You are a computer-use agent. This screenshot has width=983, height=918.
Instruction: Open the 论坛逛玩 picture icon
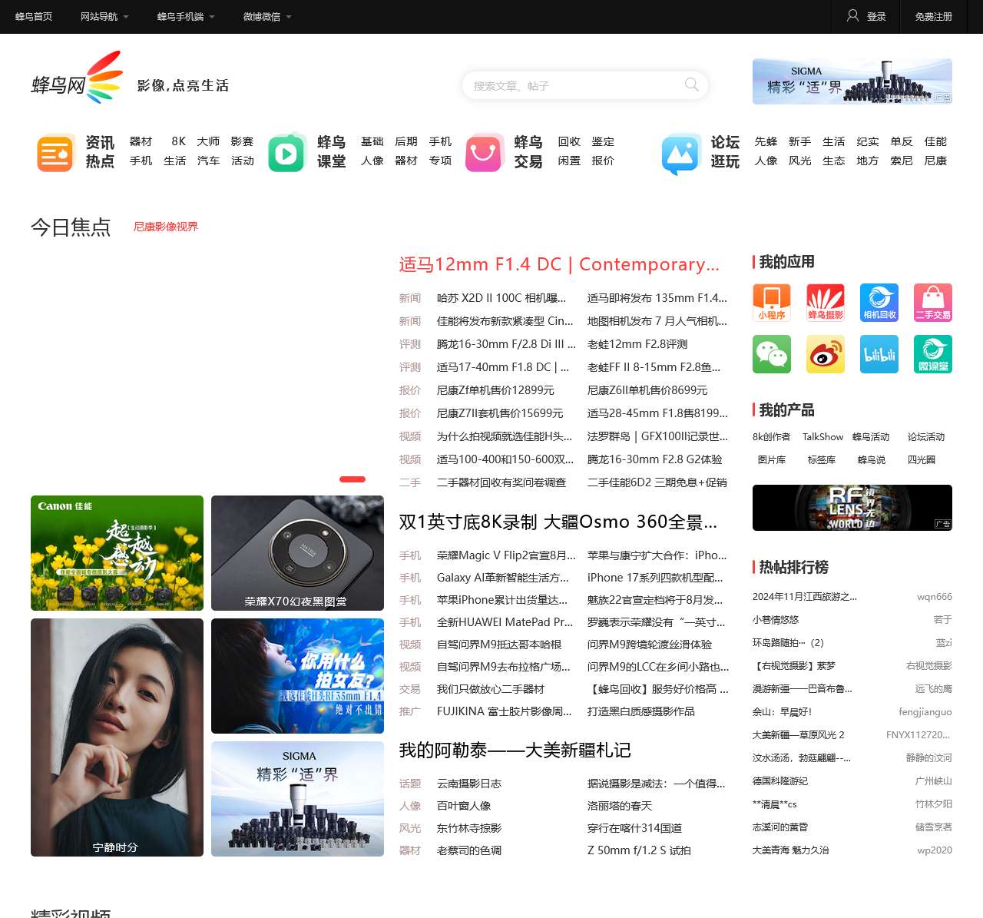pos(680,154)
